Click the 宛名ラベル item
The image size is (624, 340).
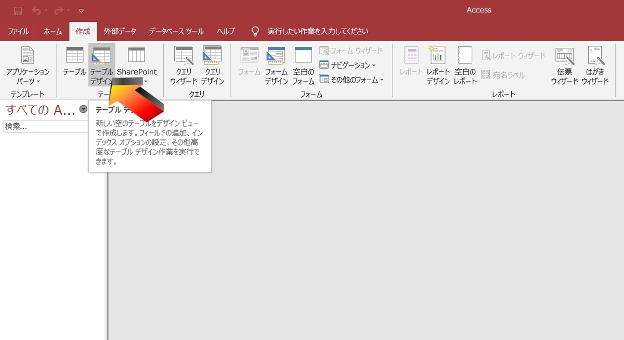click(x=502, y=75)
